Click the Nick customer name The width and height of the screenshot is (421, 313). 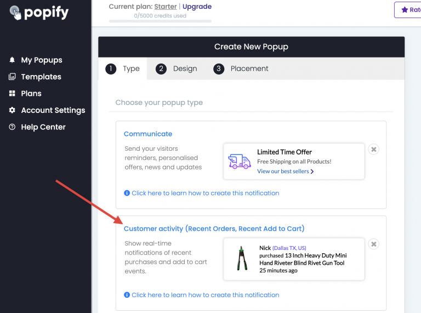tap(265, 248)
